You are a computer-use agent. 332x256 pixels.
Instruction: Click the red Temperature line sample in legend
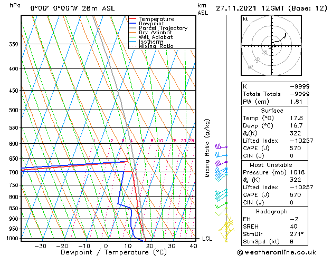[133, 19]
